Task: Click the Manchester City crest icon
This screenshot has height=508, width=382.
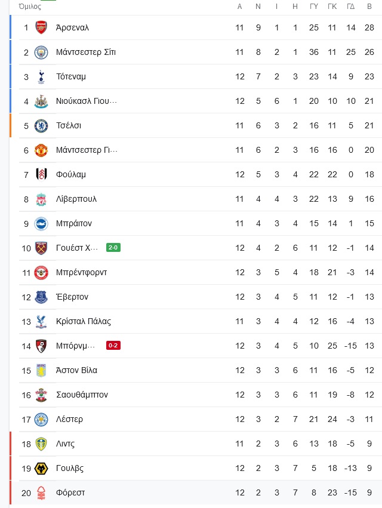Action: pyautogui.click(x=41, y=53)
